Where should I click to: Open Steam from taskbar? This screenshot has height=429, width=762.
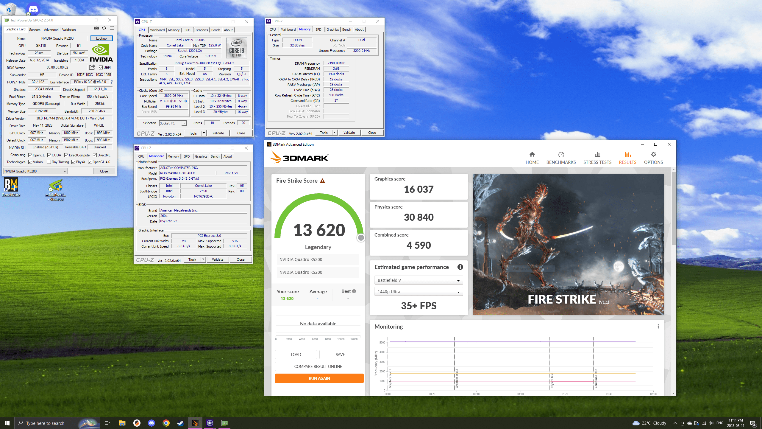pyautogui.click(x=181, y=423)
